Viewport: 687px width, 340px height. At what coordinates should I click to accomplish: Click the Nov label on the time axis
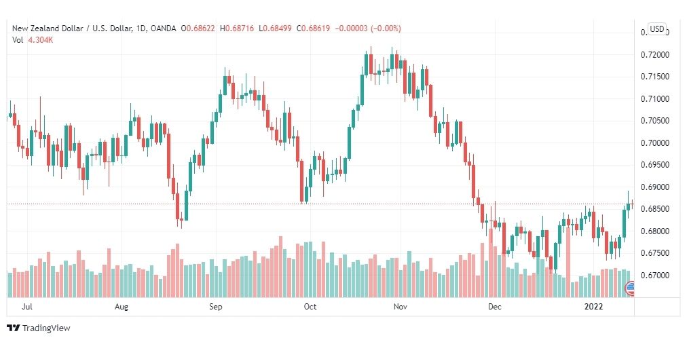click(x=401, y=307)
